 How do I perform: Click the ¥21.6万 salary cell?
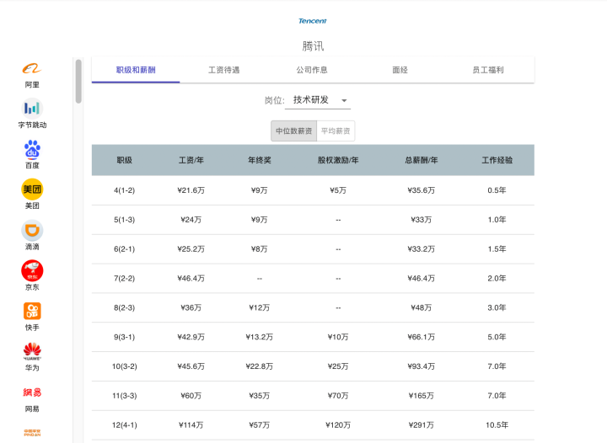pyautogui.click(x=191, y=190)
